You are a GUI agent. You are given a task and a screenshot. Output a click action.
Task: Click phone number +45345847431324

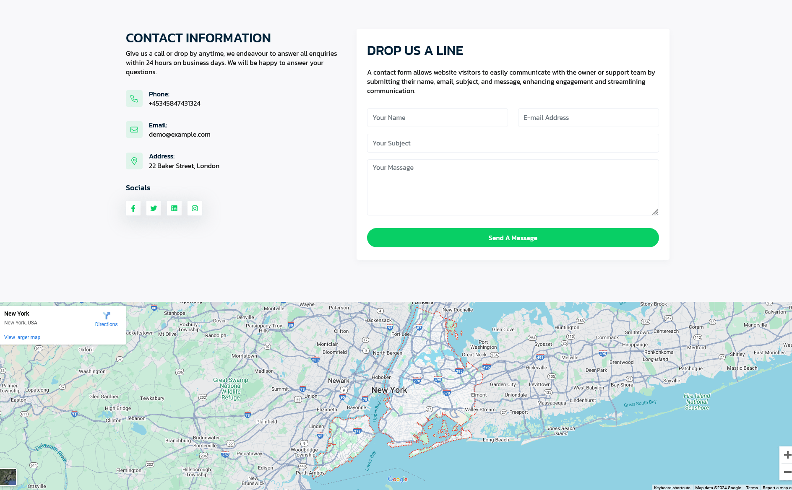coord(175,104)
